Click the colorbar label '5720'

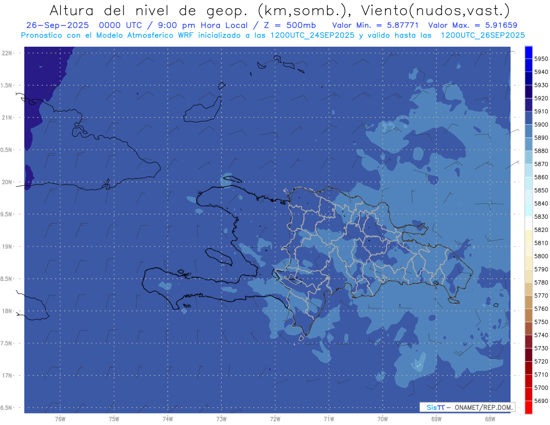click(541, 361)
